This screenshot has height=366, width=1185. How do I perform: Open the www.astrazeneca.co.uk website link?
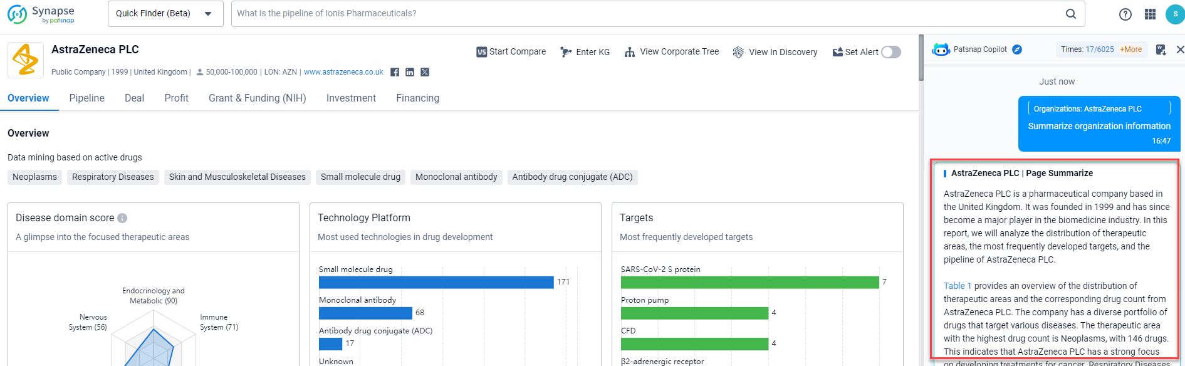pyautogui.click(x=343, y=72)
